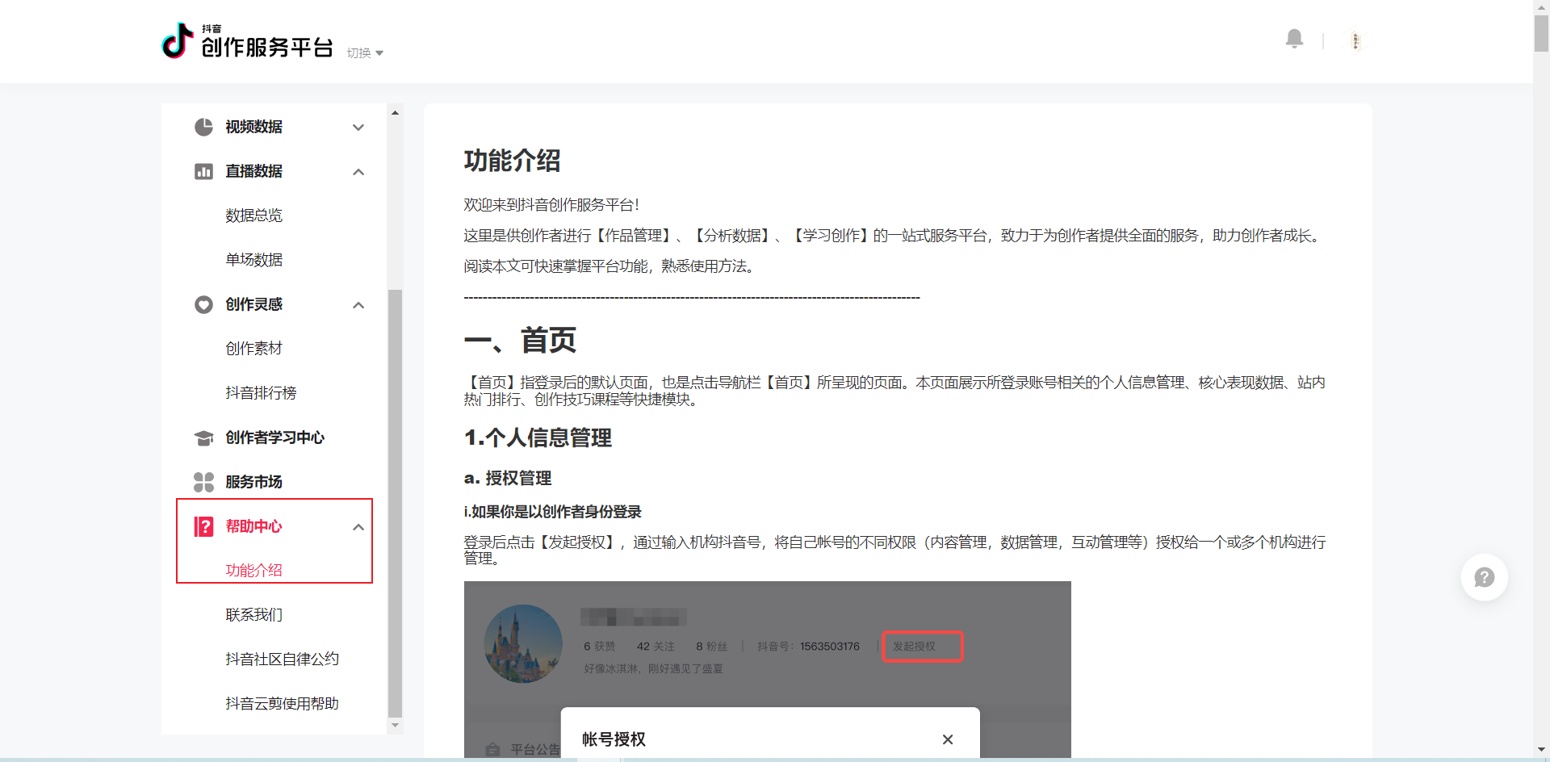Screen dimensions: 1550x762
Task: Select 功能介绍 submenu item
Action: 253,571
